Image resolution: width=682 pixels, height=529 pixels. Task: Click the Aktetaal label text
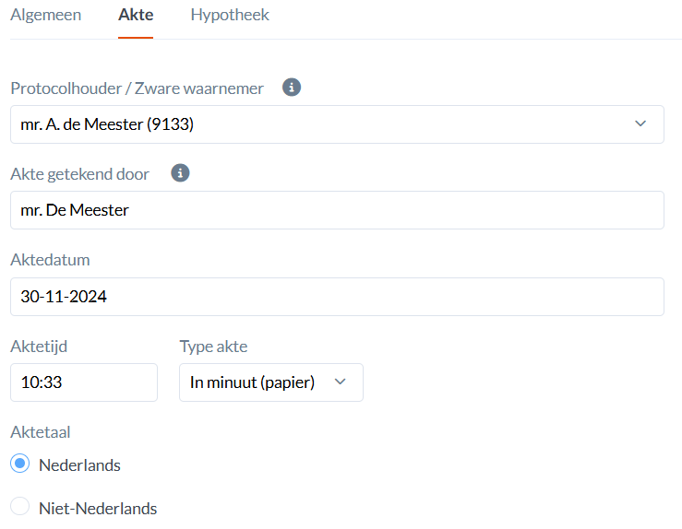(x=41, y=432)
